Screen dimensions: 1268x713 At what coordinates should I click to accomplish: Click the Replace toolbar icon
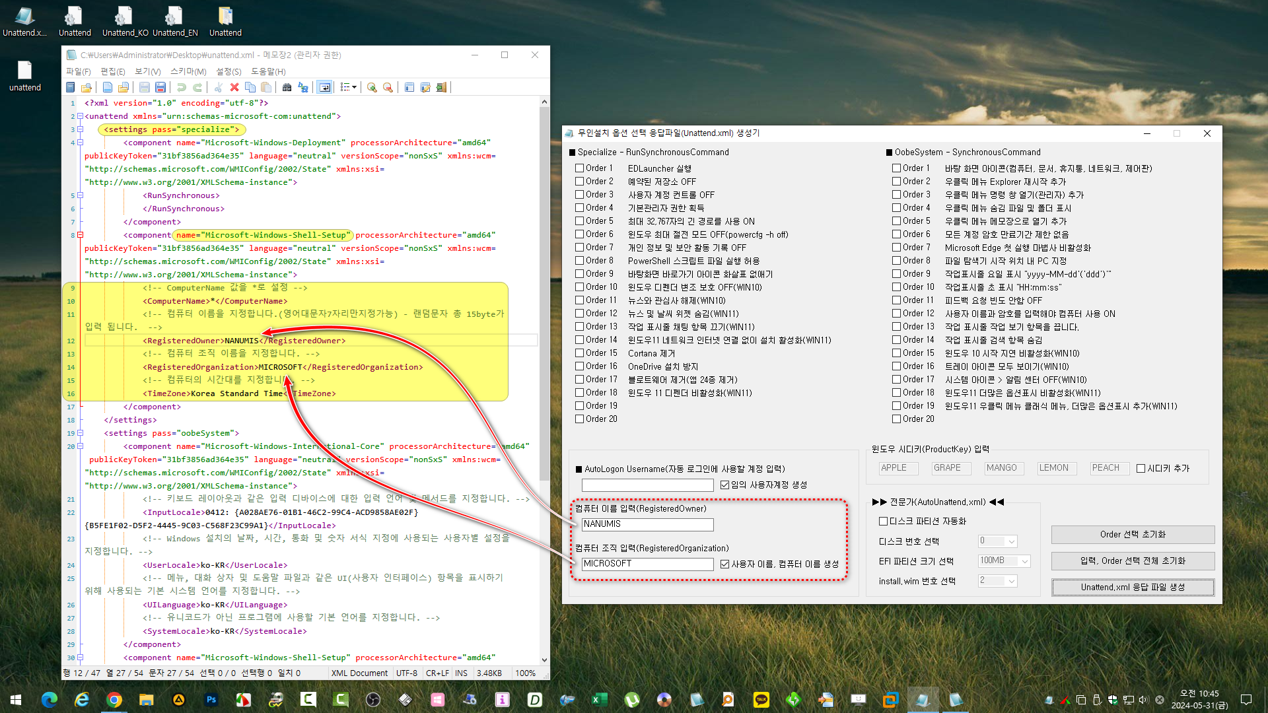pyautogui.click(x=303, y=87)
